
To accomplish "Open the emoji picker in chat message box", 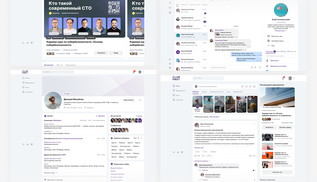I will click(x=251, y=67).
